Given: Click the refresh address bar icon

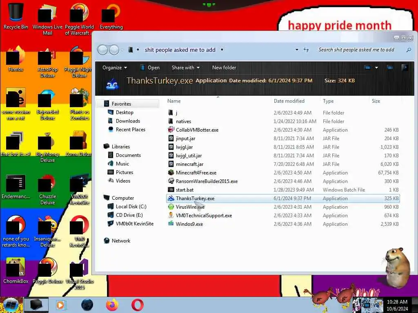Looking at the screenshot, I should coord(306,50).
